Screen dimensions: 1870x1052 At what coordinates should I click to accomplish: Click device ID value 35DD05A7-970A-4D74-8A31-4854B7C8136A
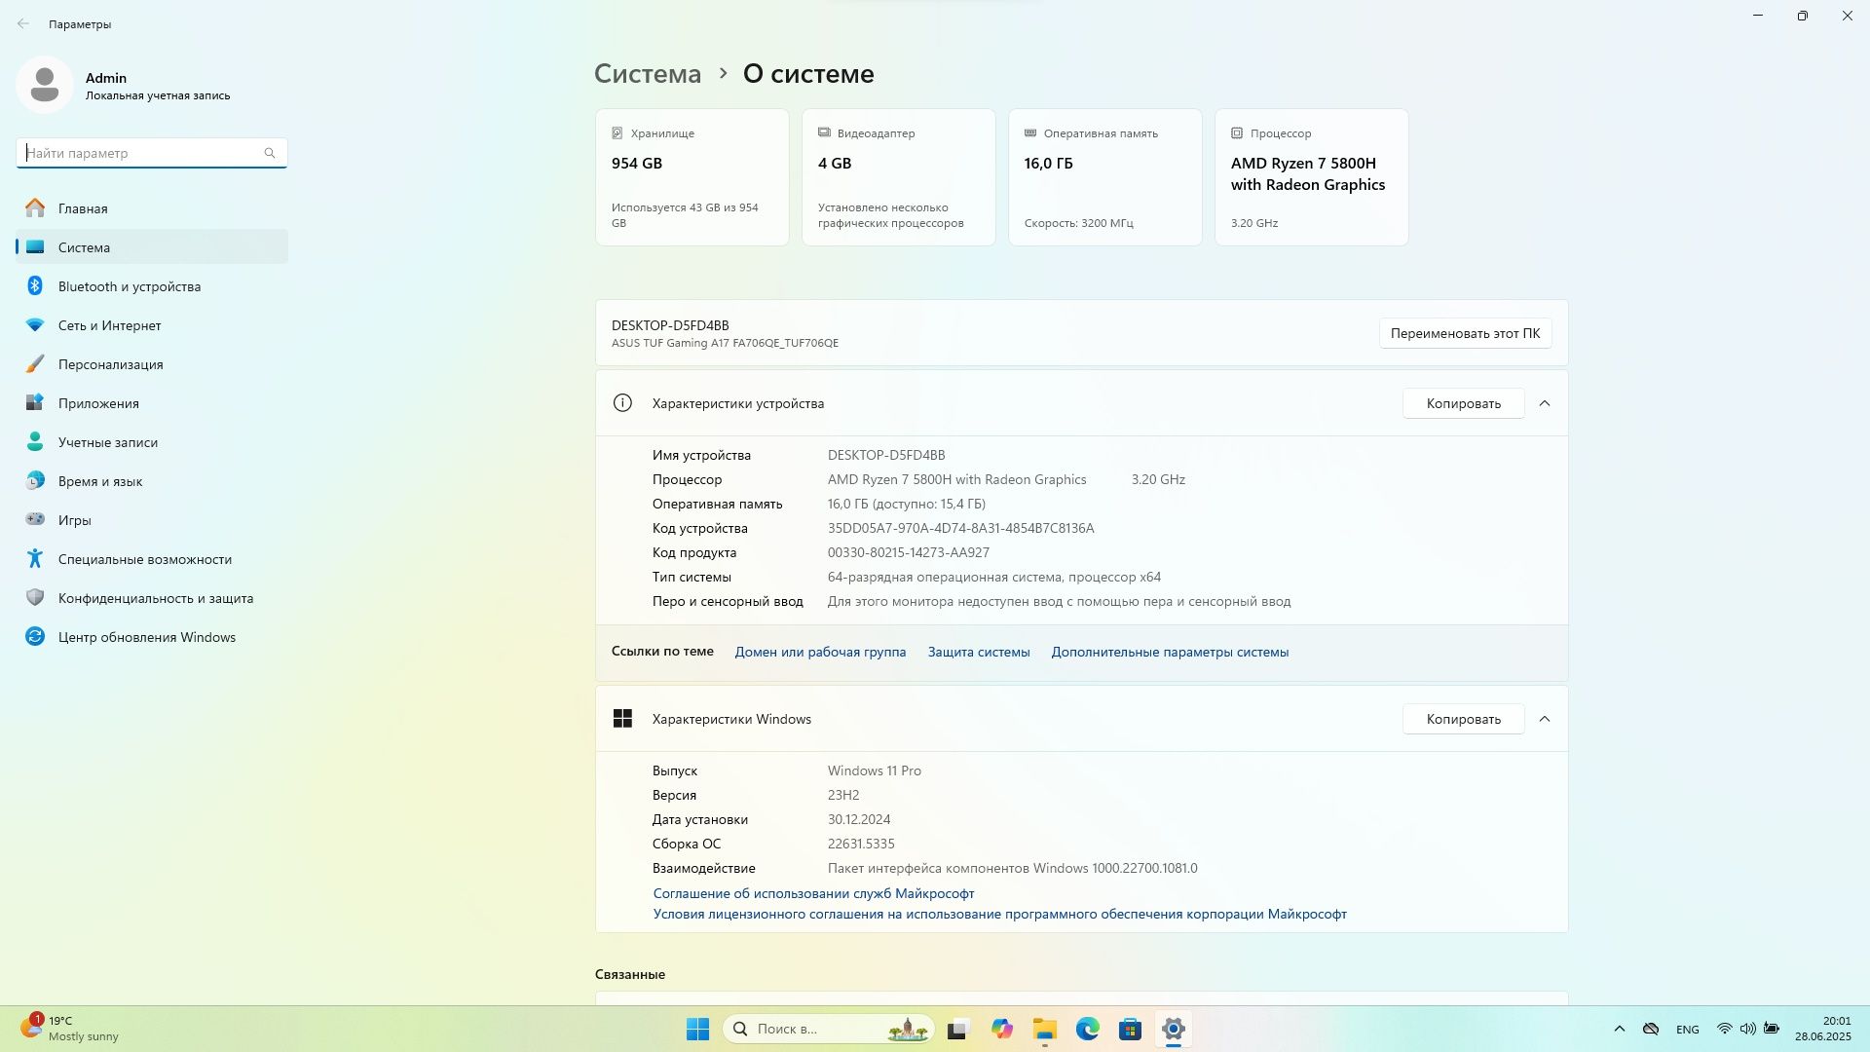click(x=960, y=528)
